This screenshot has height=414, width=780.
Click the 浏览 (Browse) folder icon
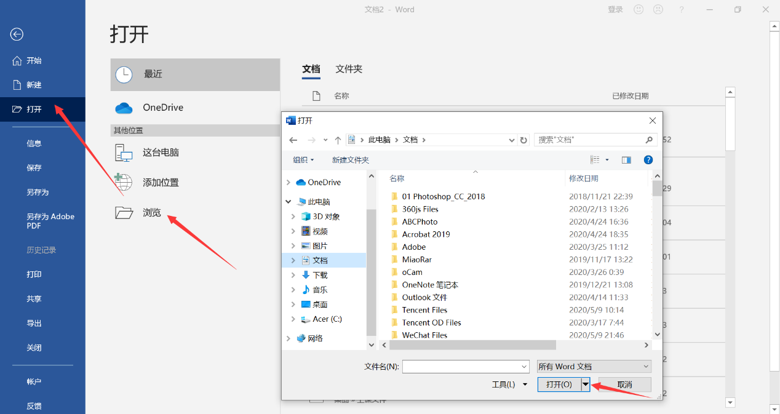(x=124, y=212)
